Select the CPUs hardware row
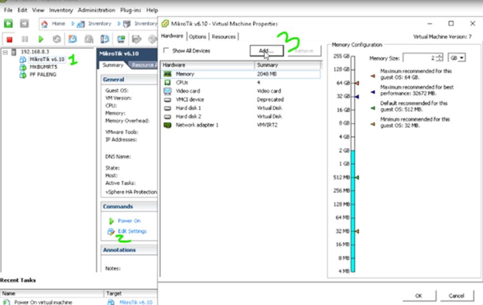The width and height of the screenshot is (483, 305). click(x=241, y=83)
